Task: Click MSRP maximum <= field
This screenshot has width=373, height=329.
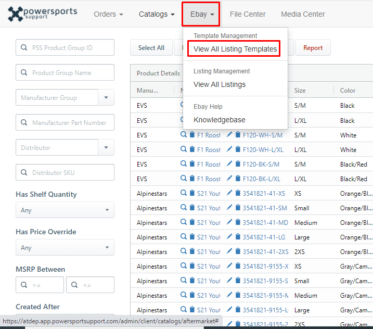Action: point(90,285)
